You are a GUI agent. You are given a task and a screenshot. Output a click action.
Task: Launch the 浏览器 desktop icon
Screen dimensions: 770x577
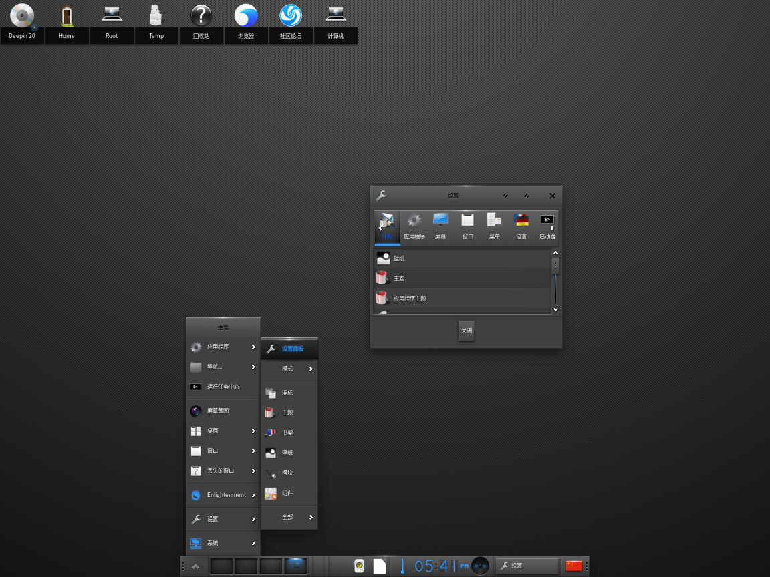246,16
